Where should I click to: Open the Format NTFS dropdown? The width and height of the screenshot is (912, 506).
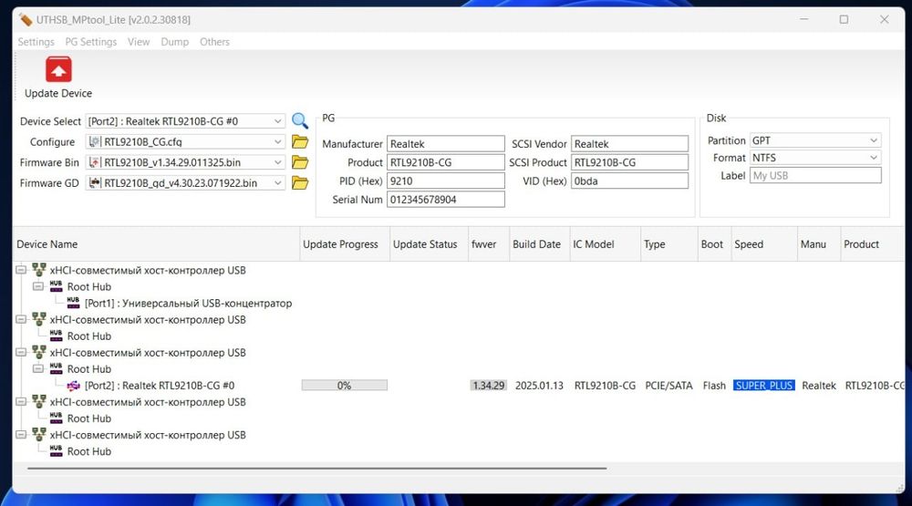(x=874, y=158)
